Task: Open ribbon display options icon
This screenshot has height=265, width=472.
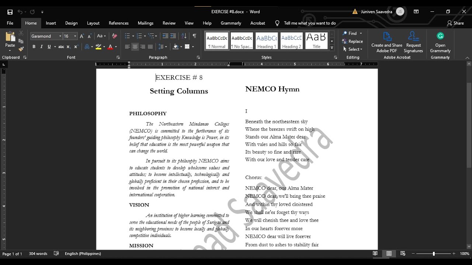Action: coord(416,12)
